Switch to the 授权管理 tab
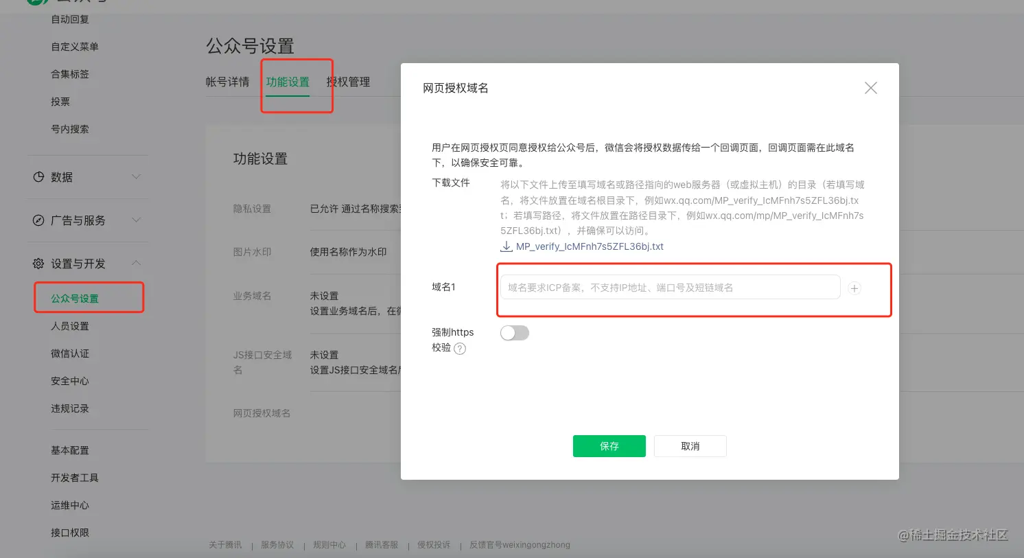 coord(348,82)
